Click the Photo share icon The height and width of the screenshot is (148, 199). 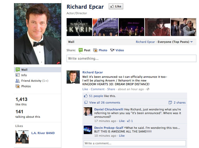point(95,50)
